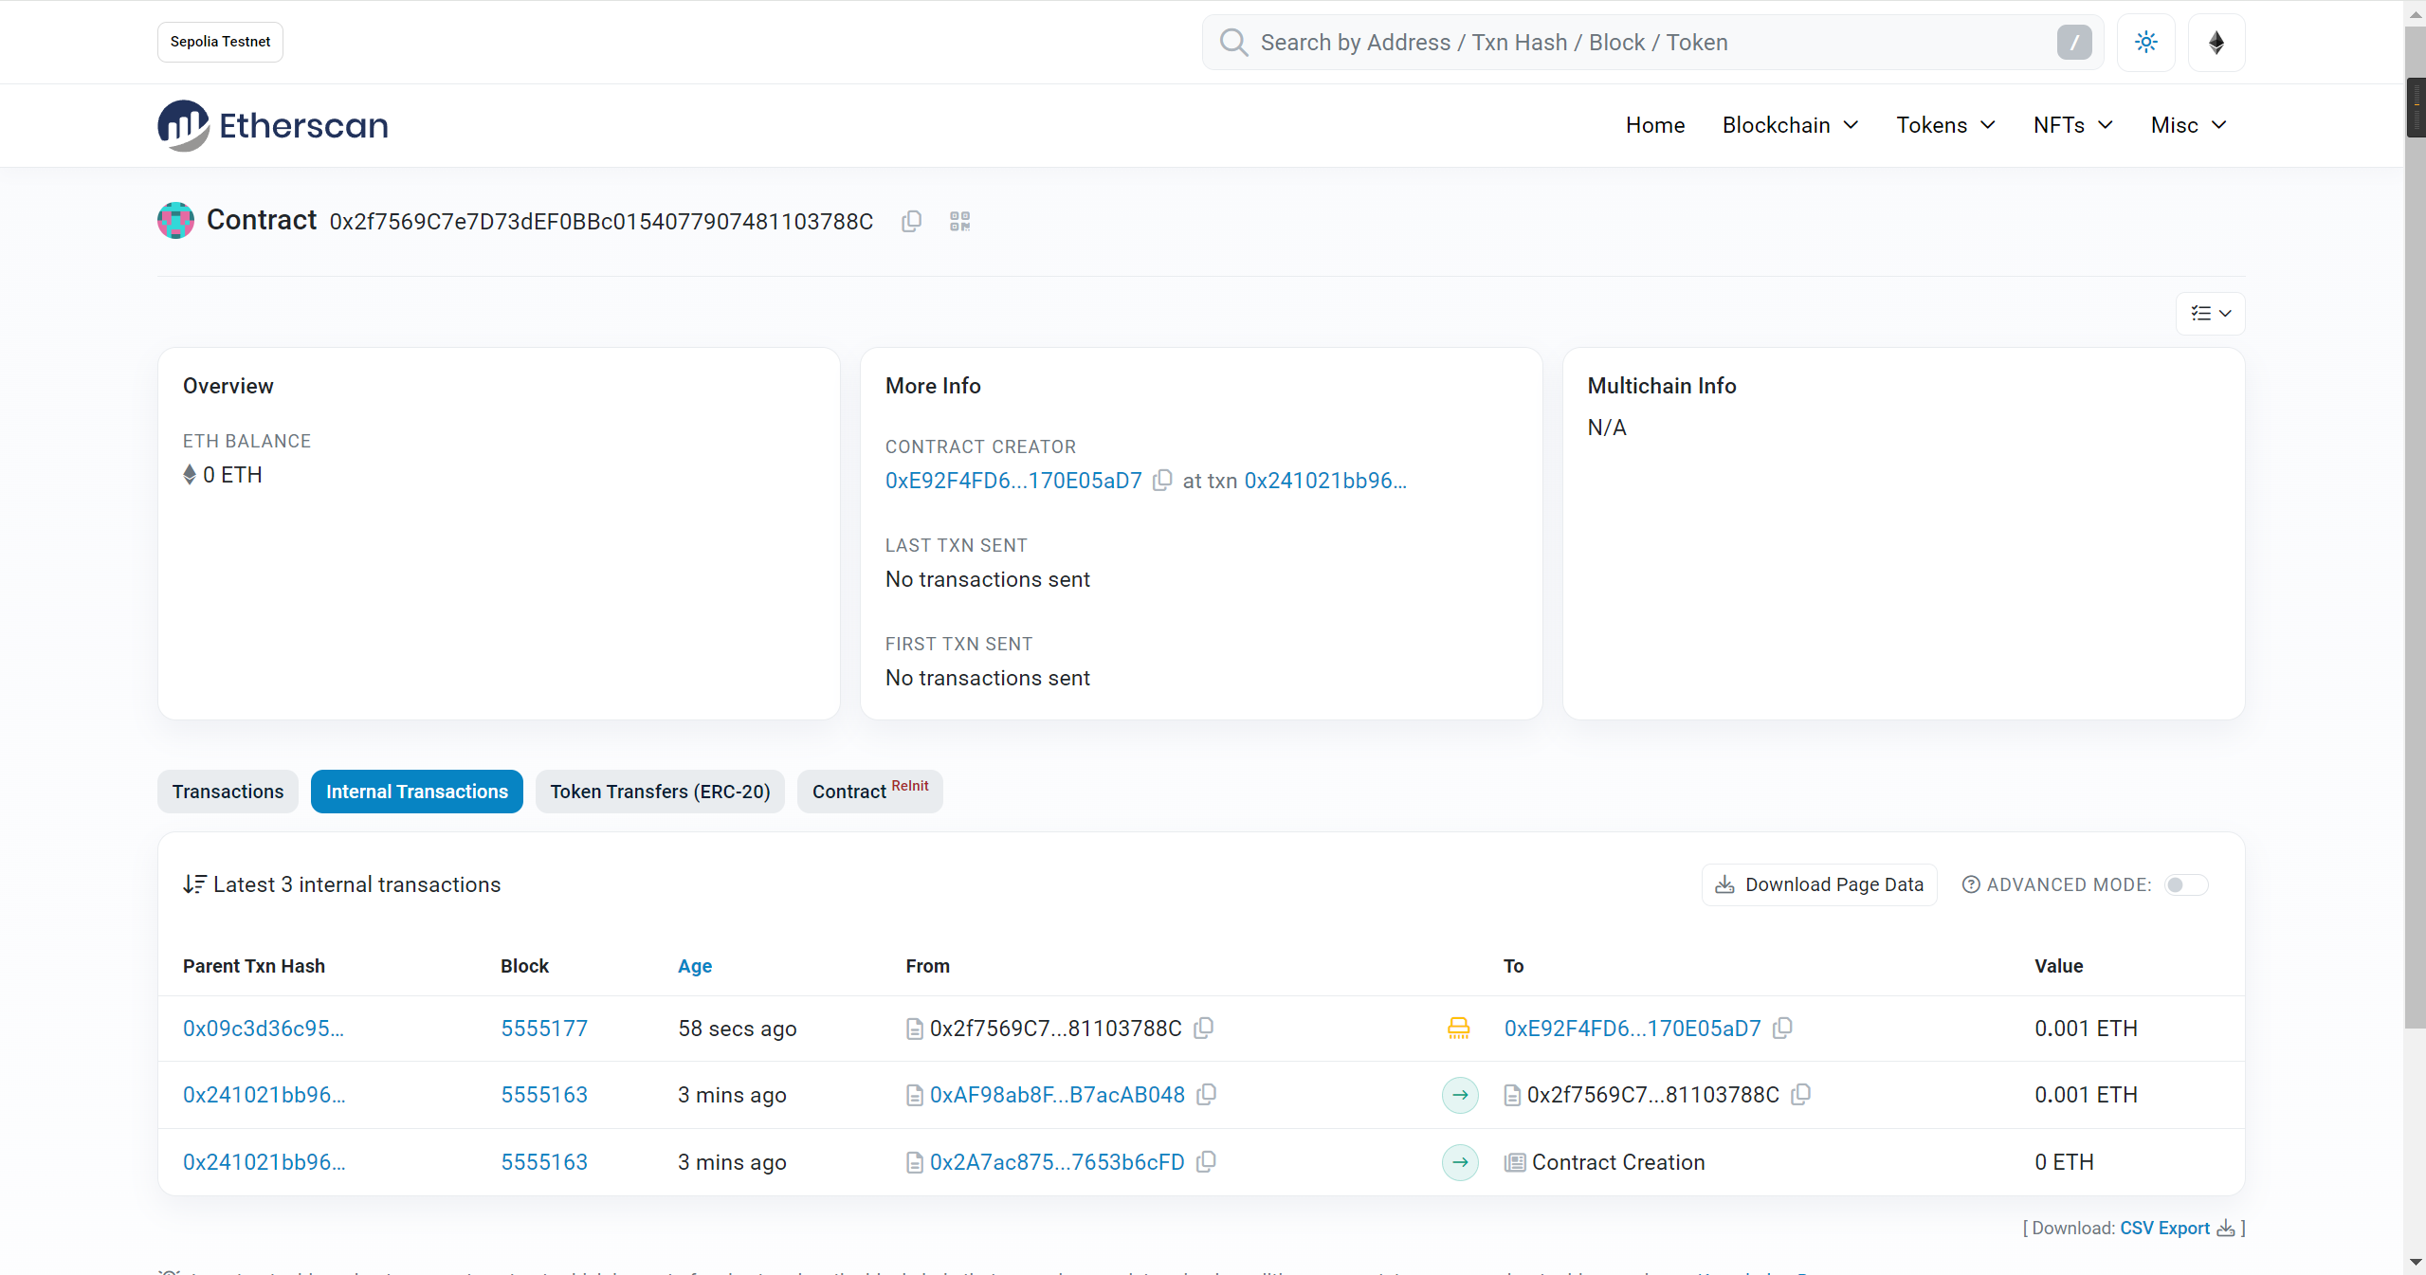Copy To address in block 5555163 second row
This screenshot has height=1275, width=2426.
click(1801, 1094)
